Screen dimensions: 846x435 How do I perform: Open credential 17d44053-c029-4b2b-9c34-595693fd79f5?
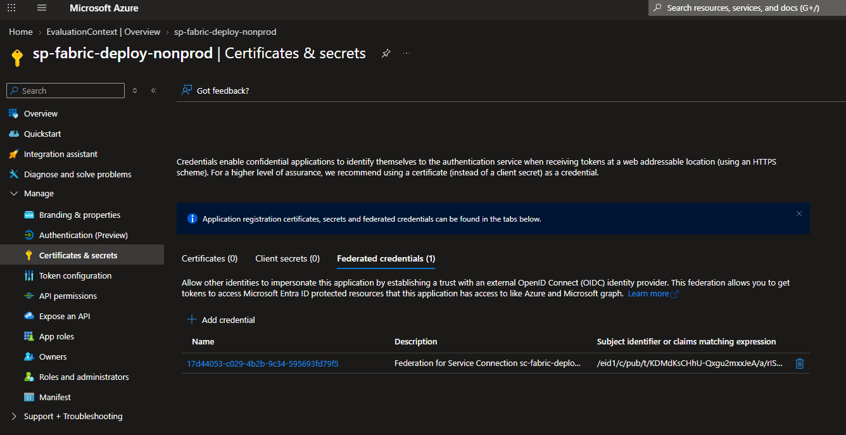tap(263, 363)
